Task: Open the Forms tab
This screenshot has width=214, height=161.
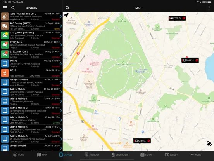Action: click(x=146, y=155)
